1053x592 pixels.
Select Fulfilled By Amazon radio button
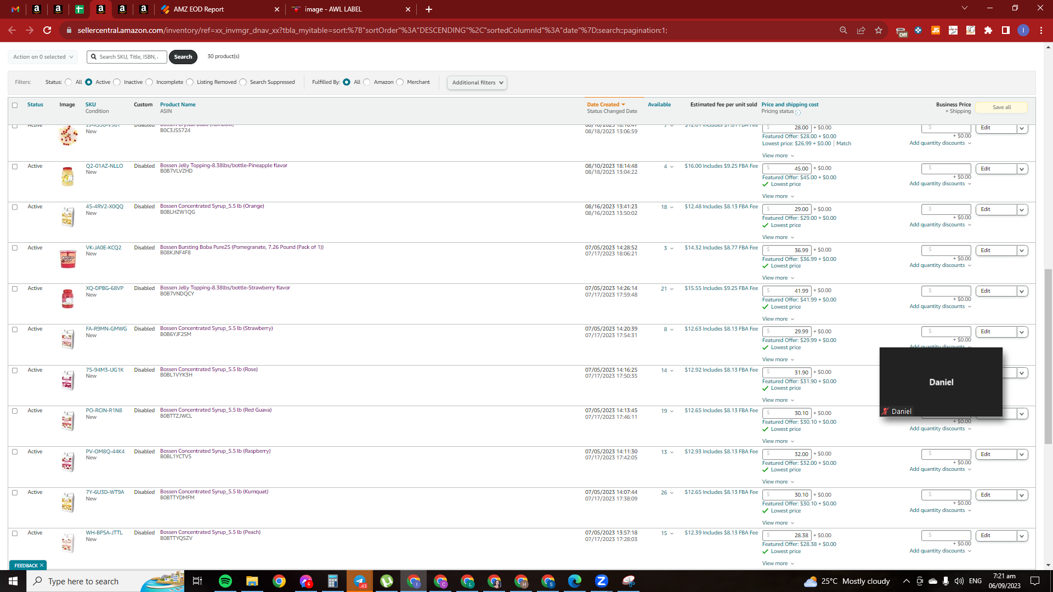coord(367,82)
